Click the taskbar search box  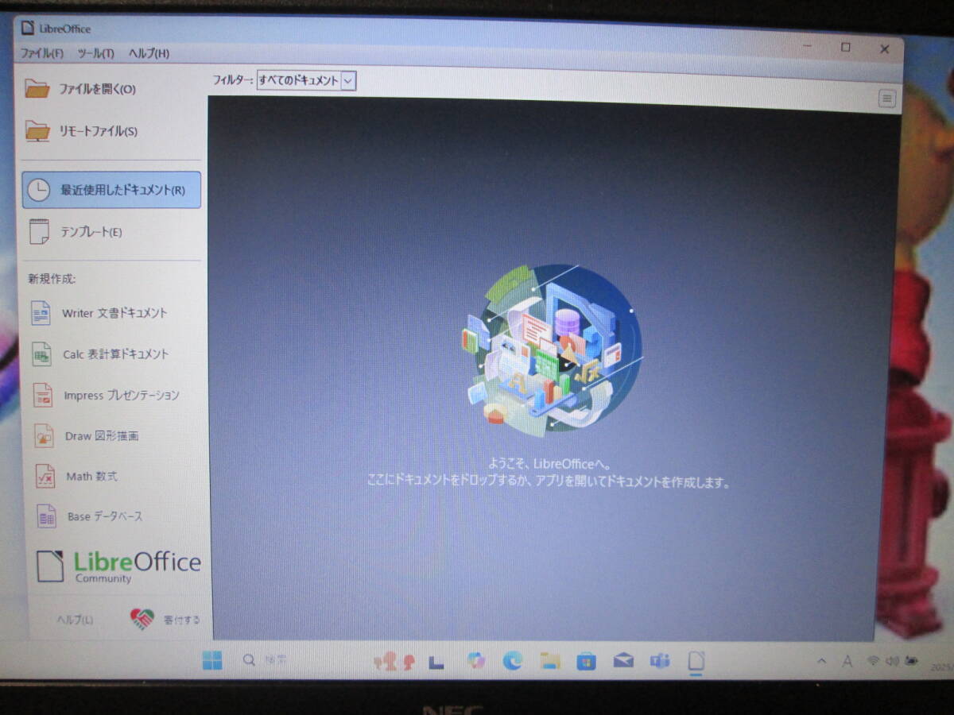click(266, 660)
